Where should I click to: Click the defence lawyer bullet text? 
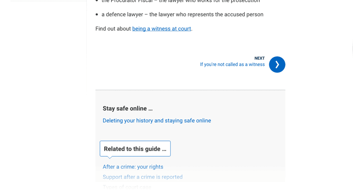182,14
